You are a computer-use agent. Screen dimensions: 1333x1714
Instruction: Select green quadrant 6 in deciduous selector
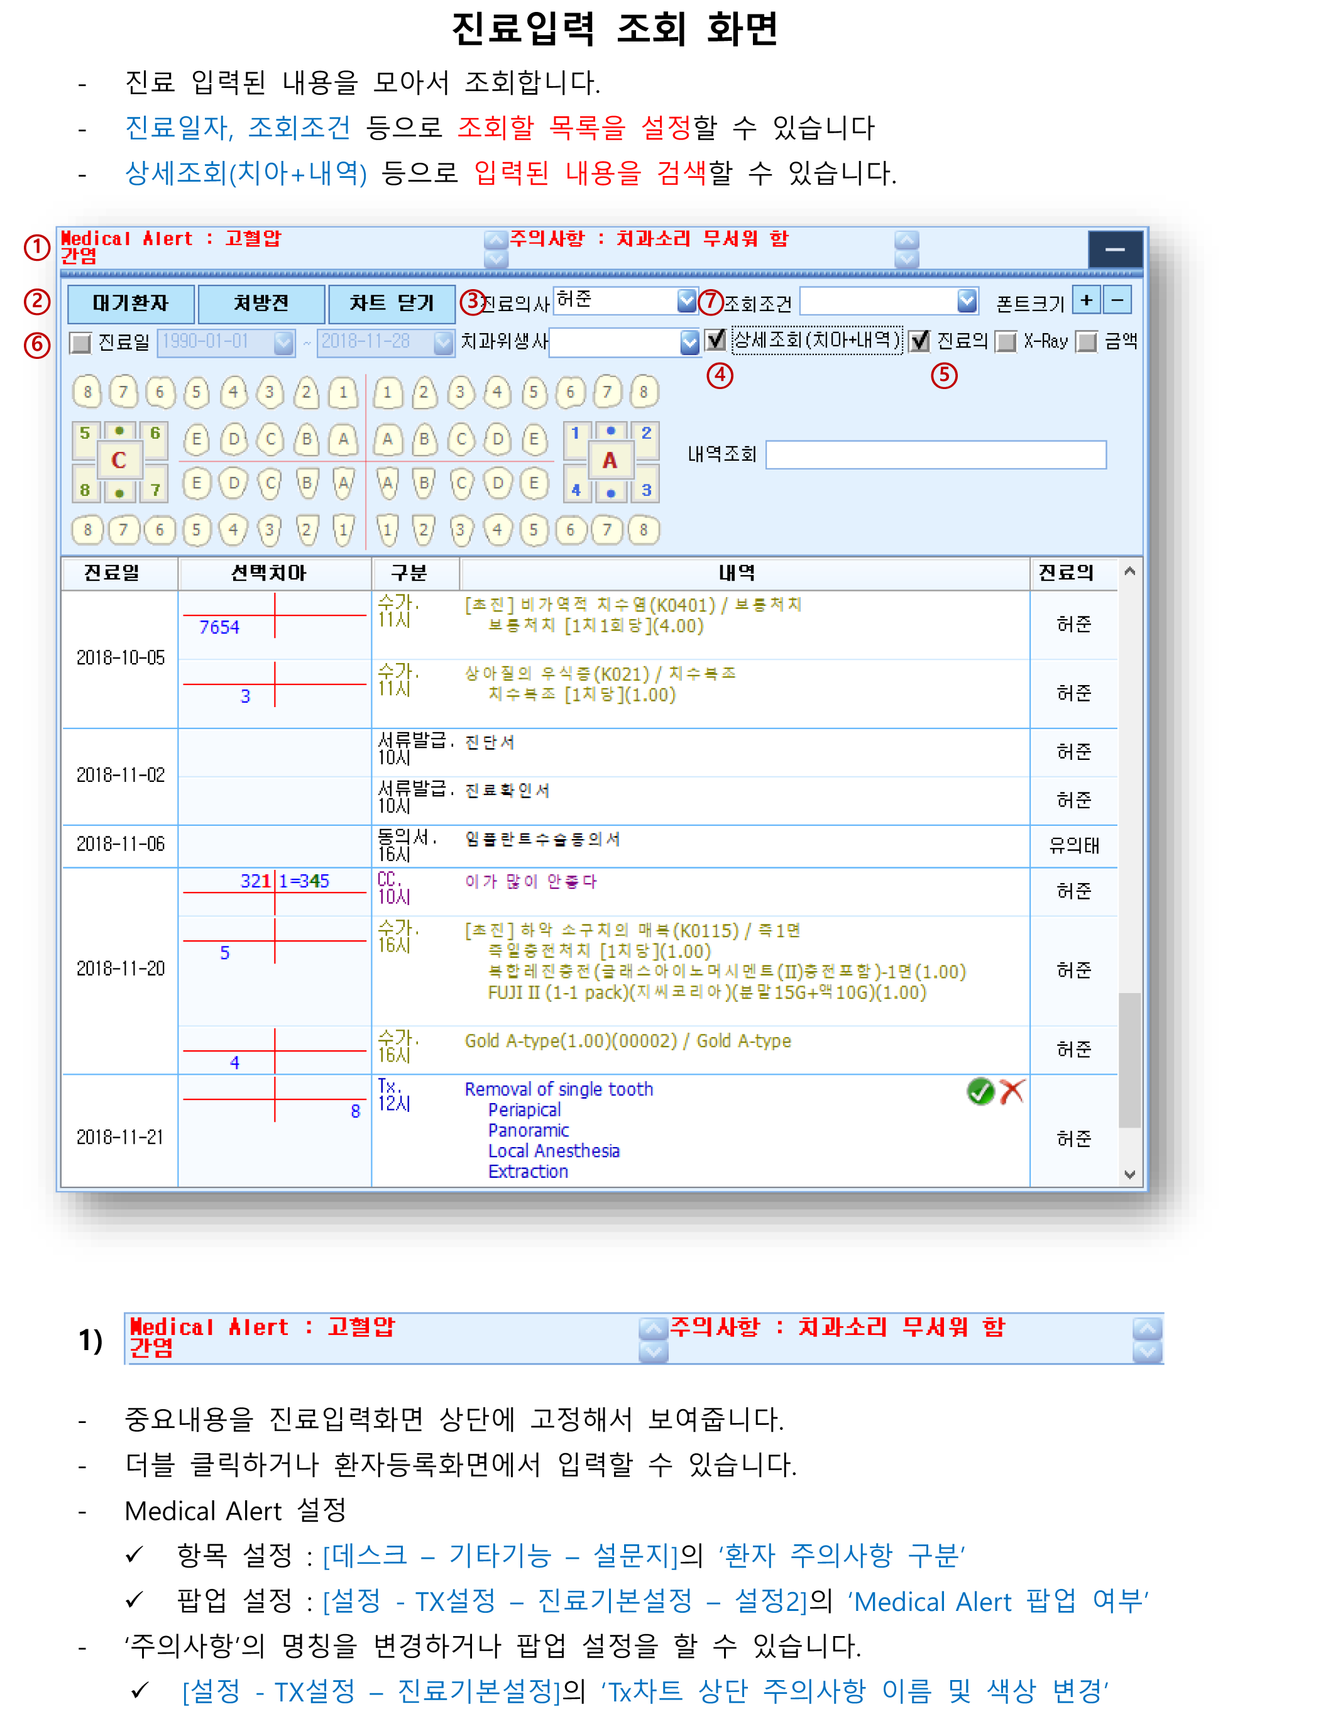click(x=155, y=432)
